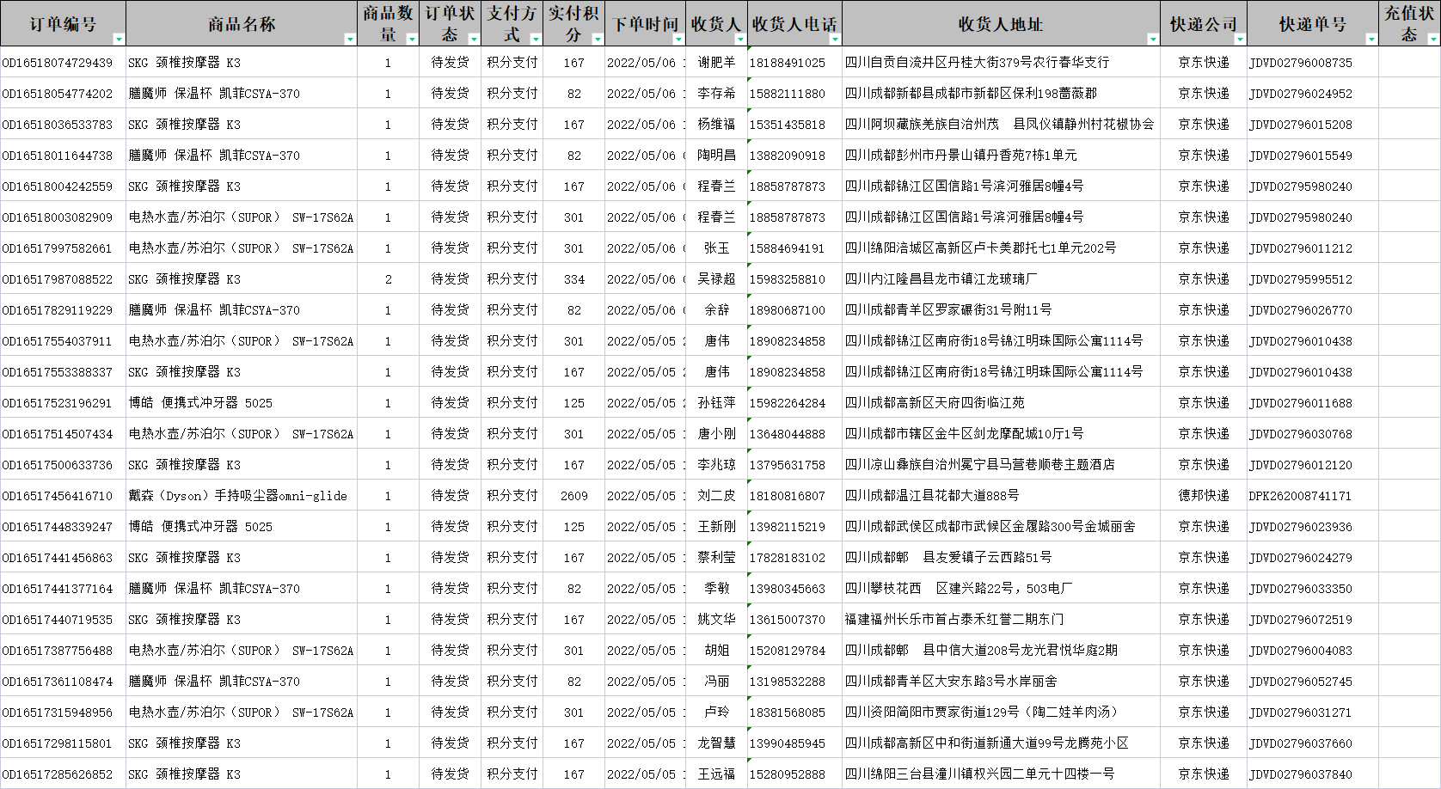Image resolution: width=1441 pixels, height=789 pixels.
Task: Select order number cell OD16517554037911
Action: [x=63, y=341]
